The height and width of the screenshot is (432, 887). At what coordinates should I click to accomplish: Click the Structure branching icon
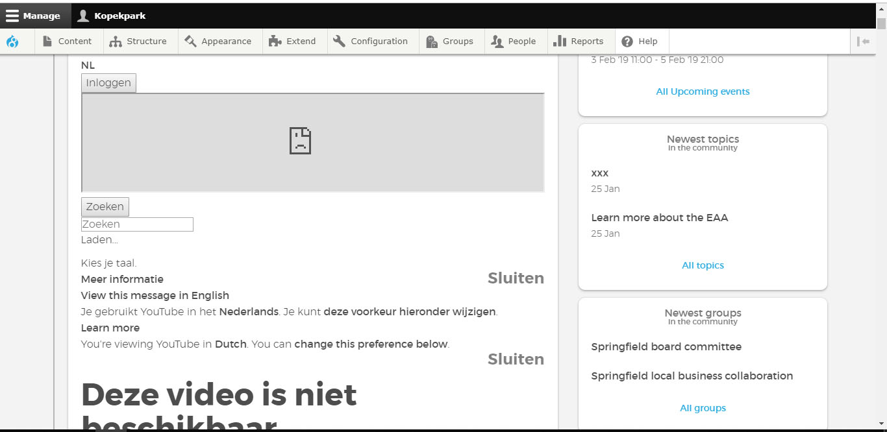click(116, 41)
